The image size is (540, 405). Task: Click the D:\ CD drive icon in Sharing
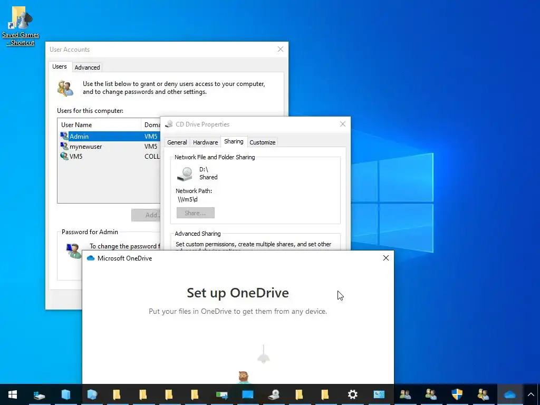185,173
